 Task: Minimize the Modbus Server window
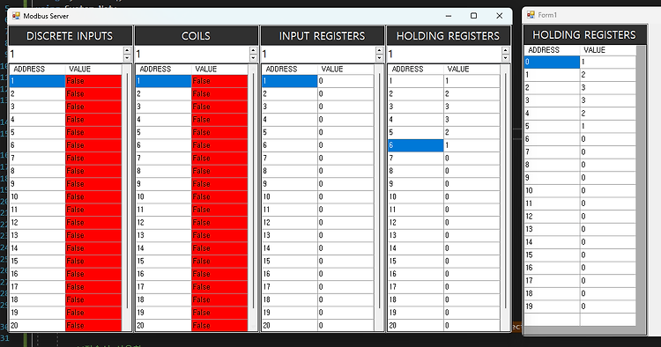click(x=449, y=16)
